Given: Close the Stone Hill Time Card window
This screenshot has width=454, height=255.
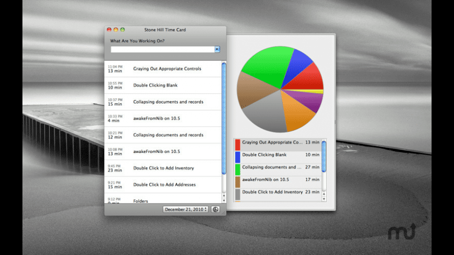Looking at the screenshot, I should 109,30.
